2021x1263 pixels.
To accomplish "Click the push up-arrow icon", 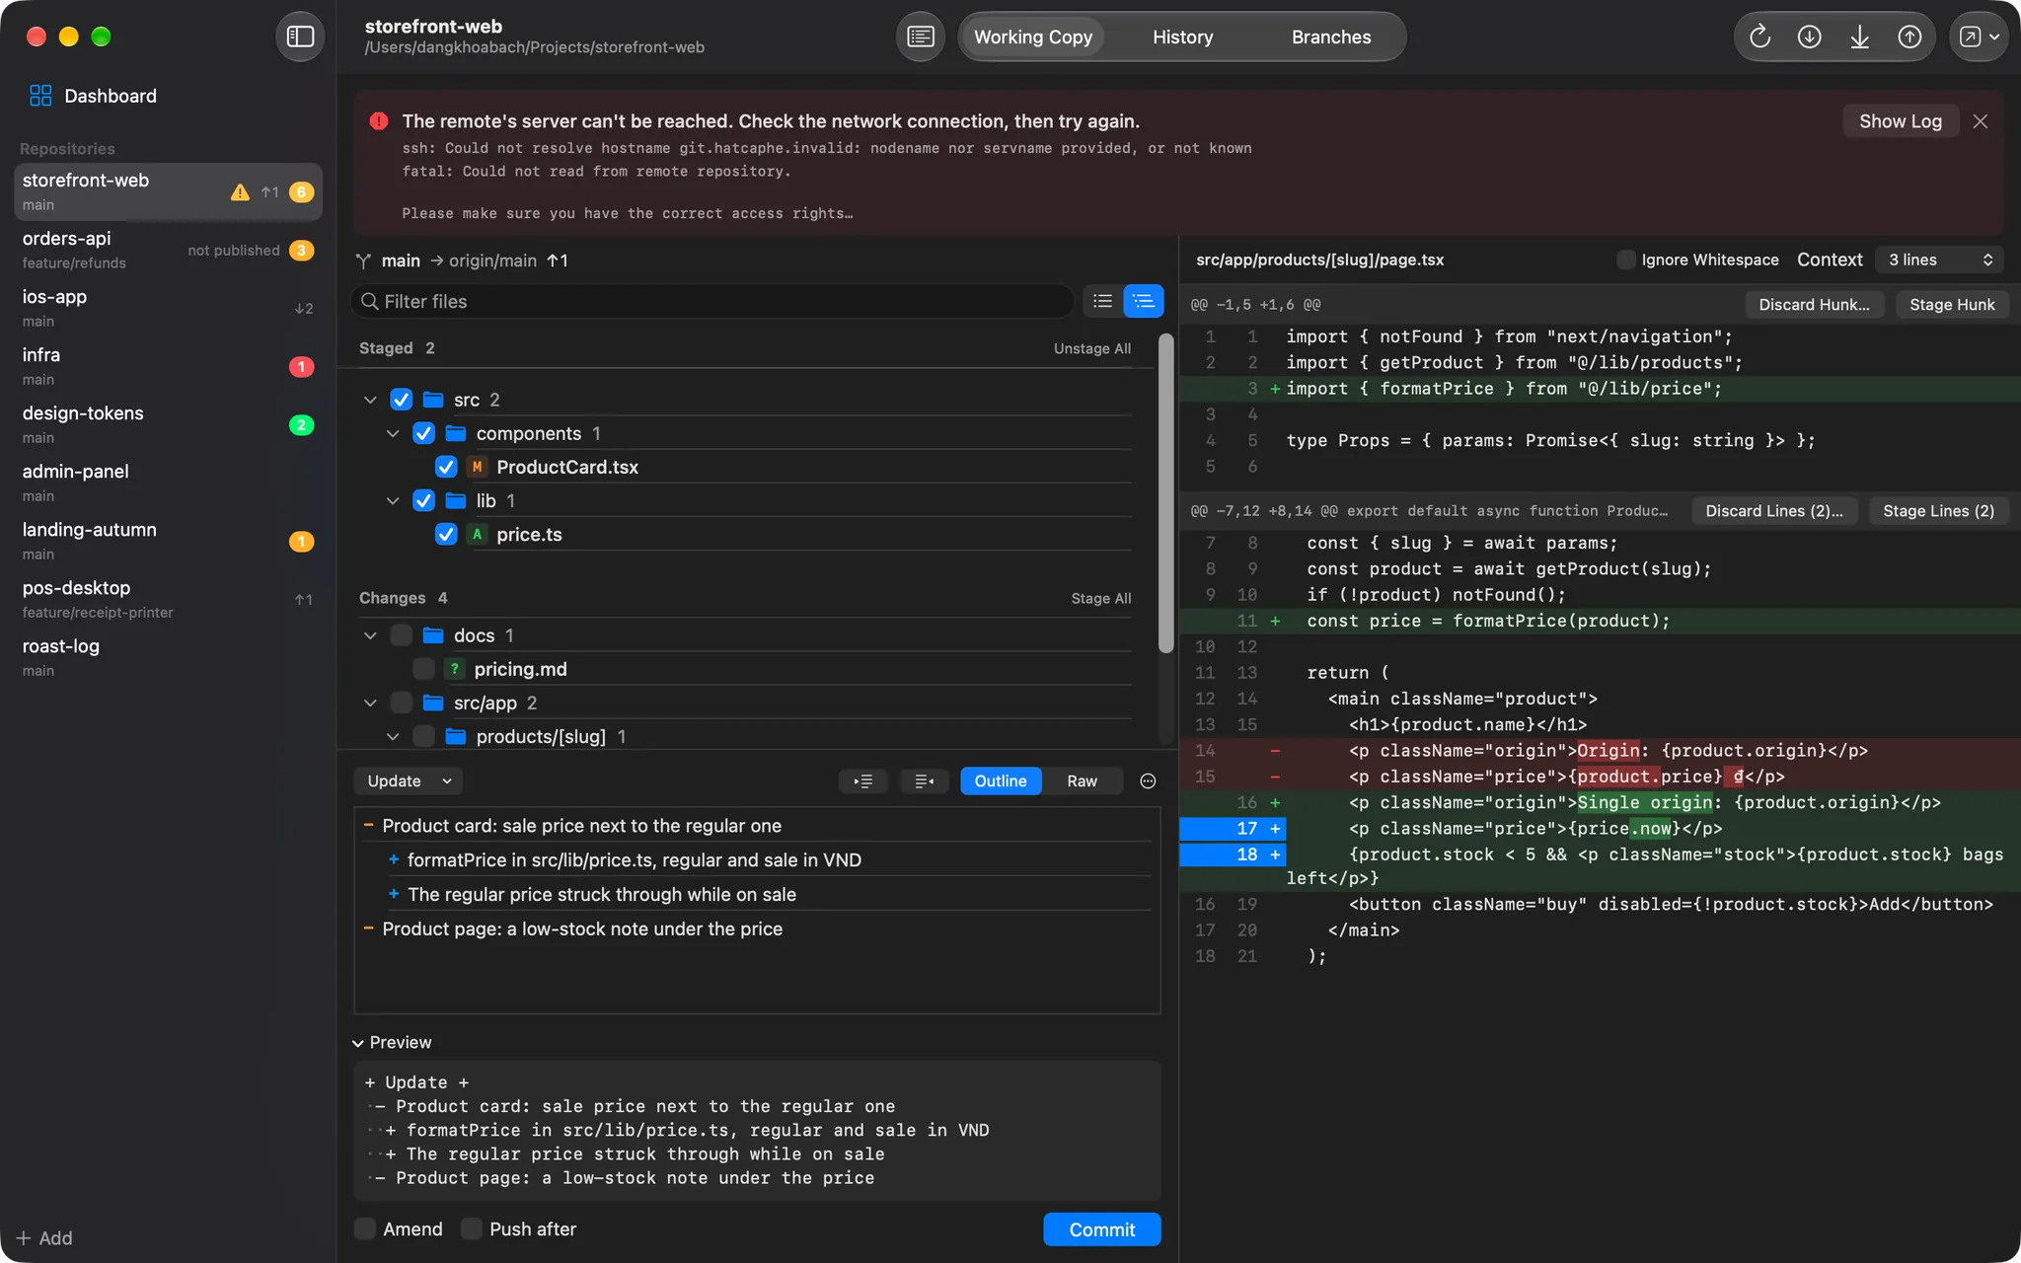I will (x=1909, y=37).
